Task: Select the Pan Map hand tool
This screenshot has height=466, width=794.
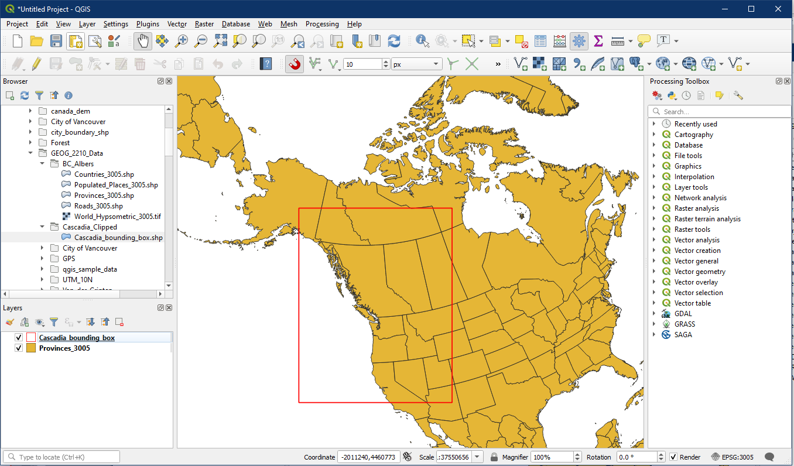Action: 143,41
